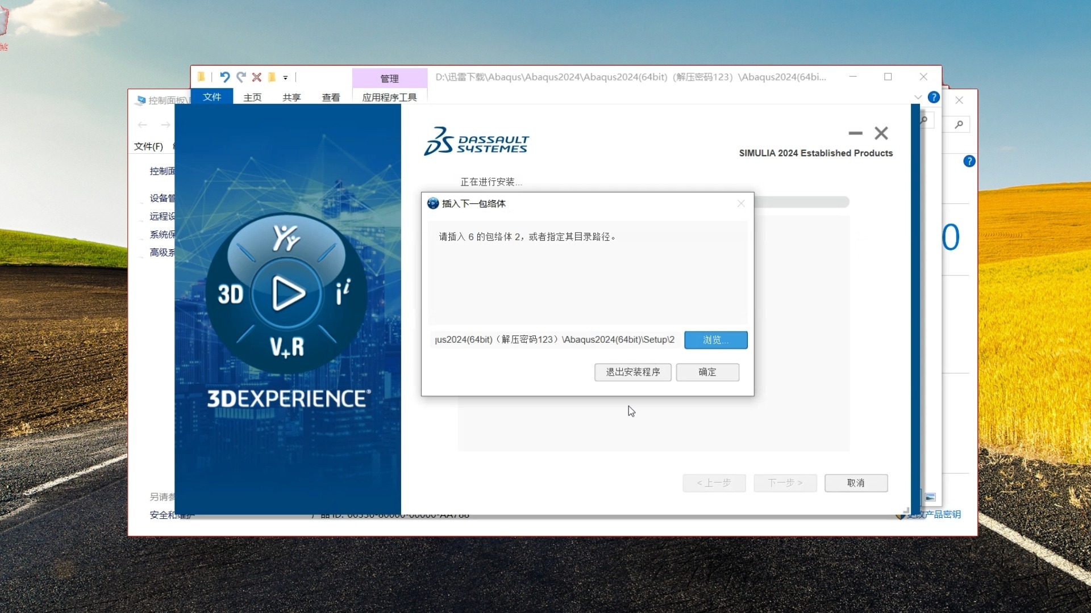Click the red delete X in Explorer toolbar
The height and width of the screenshot is (613, 1091).
click(x=257, y=77)
